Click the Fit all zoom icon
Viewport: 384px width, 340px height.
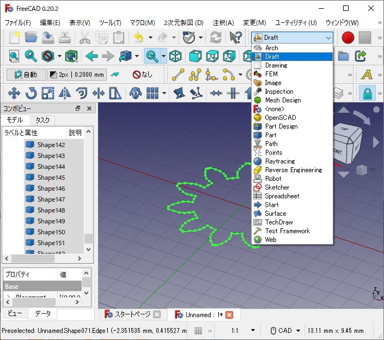(x=14, y=56)
